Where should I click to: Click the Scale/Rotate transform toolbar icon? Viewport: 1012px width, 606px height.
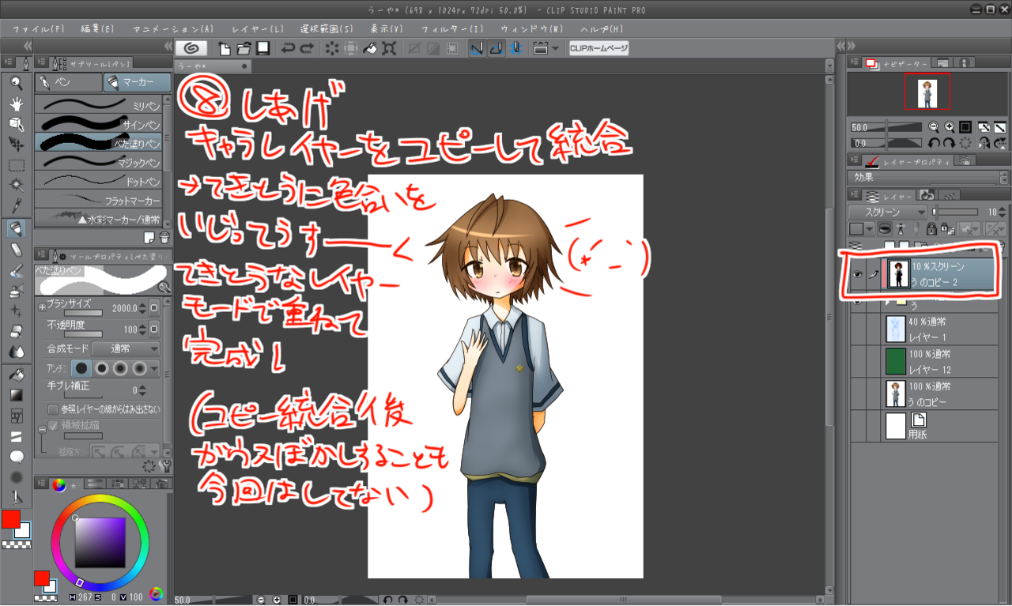tap(389, 48)
